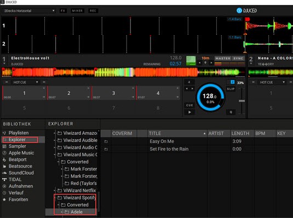Click the Verlauf clock icon
Image resolution: width=293 pixels, height=218 pixels.
(4, 193)
